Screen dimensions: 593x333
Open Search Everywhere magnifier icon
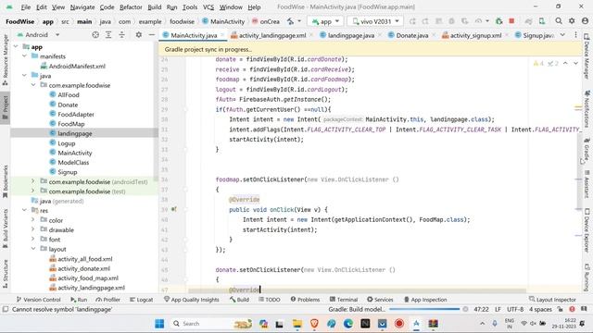coord(559,21)
